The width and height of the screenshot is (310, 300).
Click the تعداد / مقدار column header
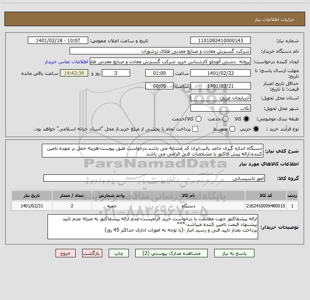tap(72, 195)
